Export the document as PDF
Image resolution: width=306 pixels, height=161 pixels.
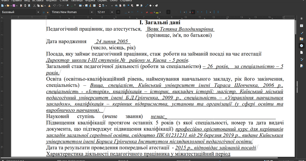tap(21, 5)
